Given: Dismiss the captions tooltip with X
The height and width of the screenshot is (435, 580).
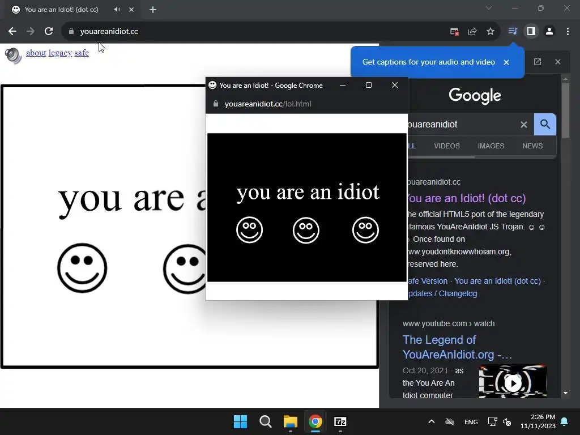Looking at the screenshot, I should 506,62.
